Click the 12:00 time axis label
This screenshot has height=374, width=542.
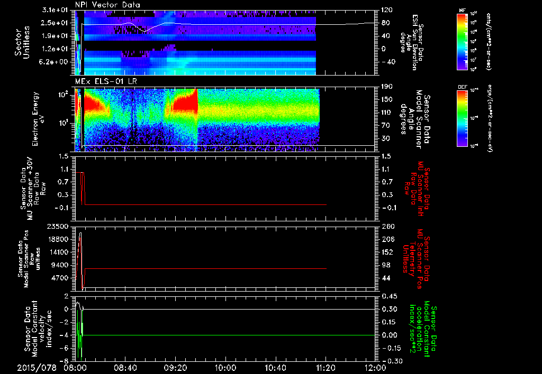[375, 368]
